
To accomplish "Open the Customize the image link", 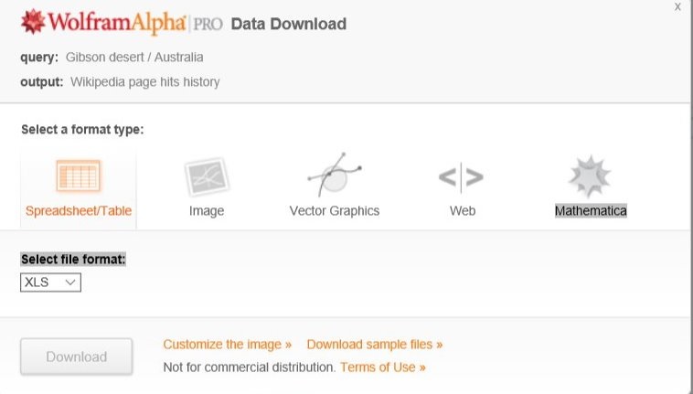I will 228,345.
